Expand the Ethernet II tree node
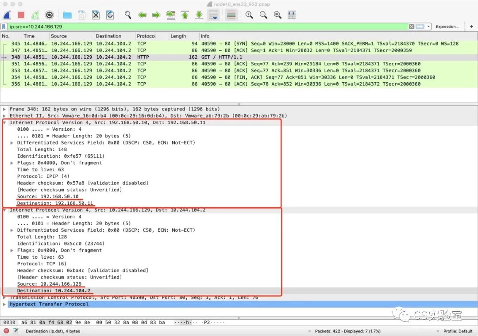 tap(4, 116)
